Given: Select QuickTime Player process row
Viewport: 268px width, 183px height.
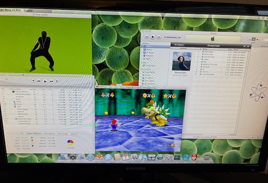Looking at the screenshot, I should [x=43, y=119].
